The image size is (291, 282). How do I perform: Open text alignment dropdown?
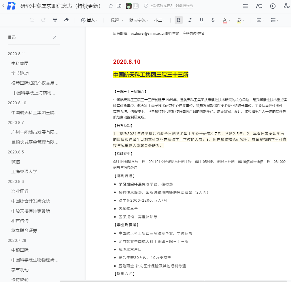(260, 20)
